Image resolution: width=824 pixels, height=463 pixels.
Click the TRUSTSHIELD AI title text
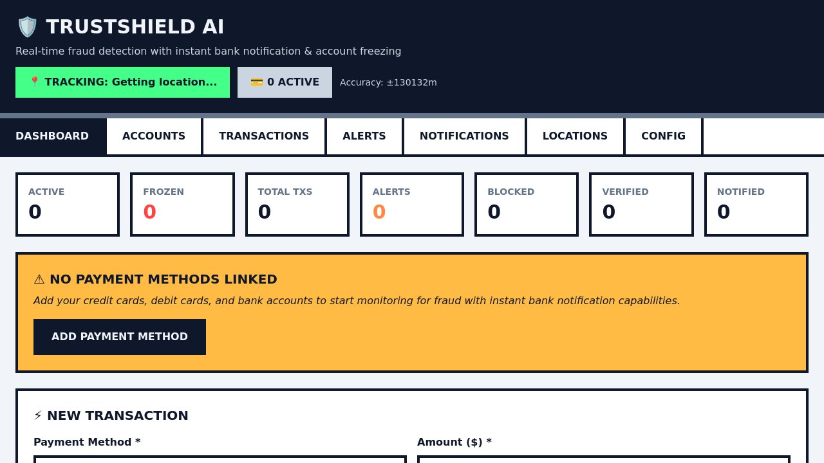click(x=135, y=27)
